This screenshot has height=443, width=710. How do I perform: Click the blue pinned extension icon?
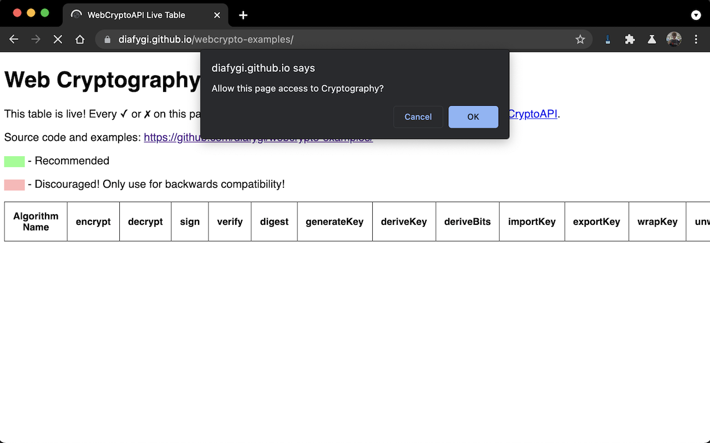point(608,39)
